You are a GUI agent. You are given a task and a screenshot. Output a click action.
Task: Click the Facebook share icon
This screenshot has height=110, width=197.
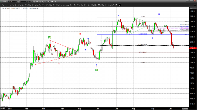pos(55,2)
